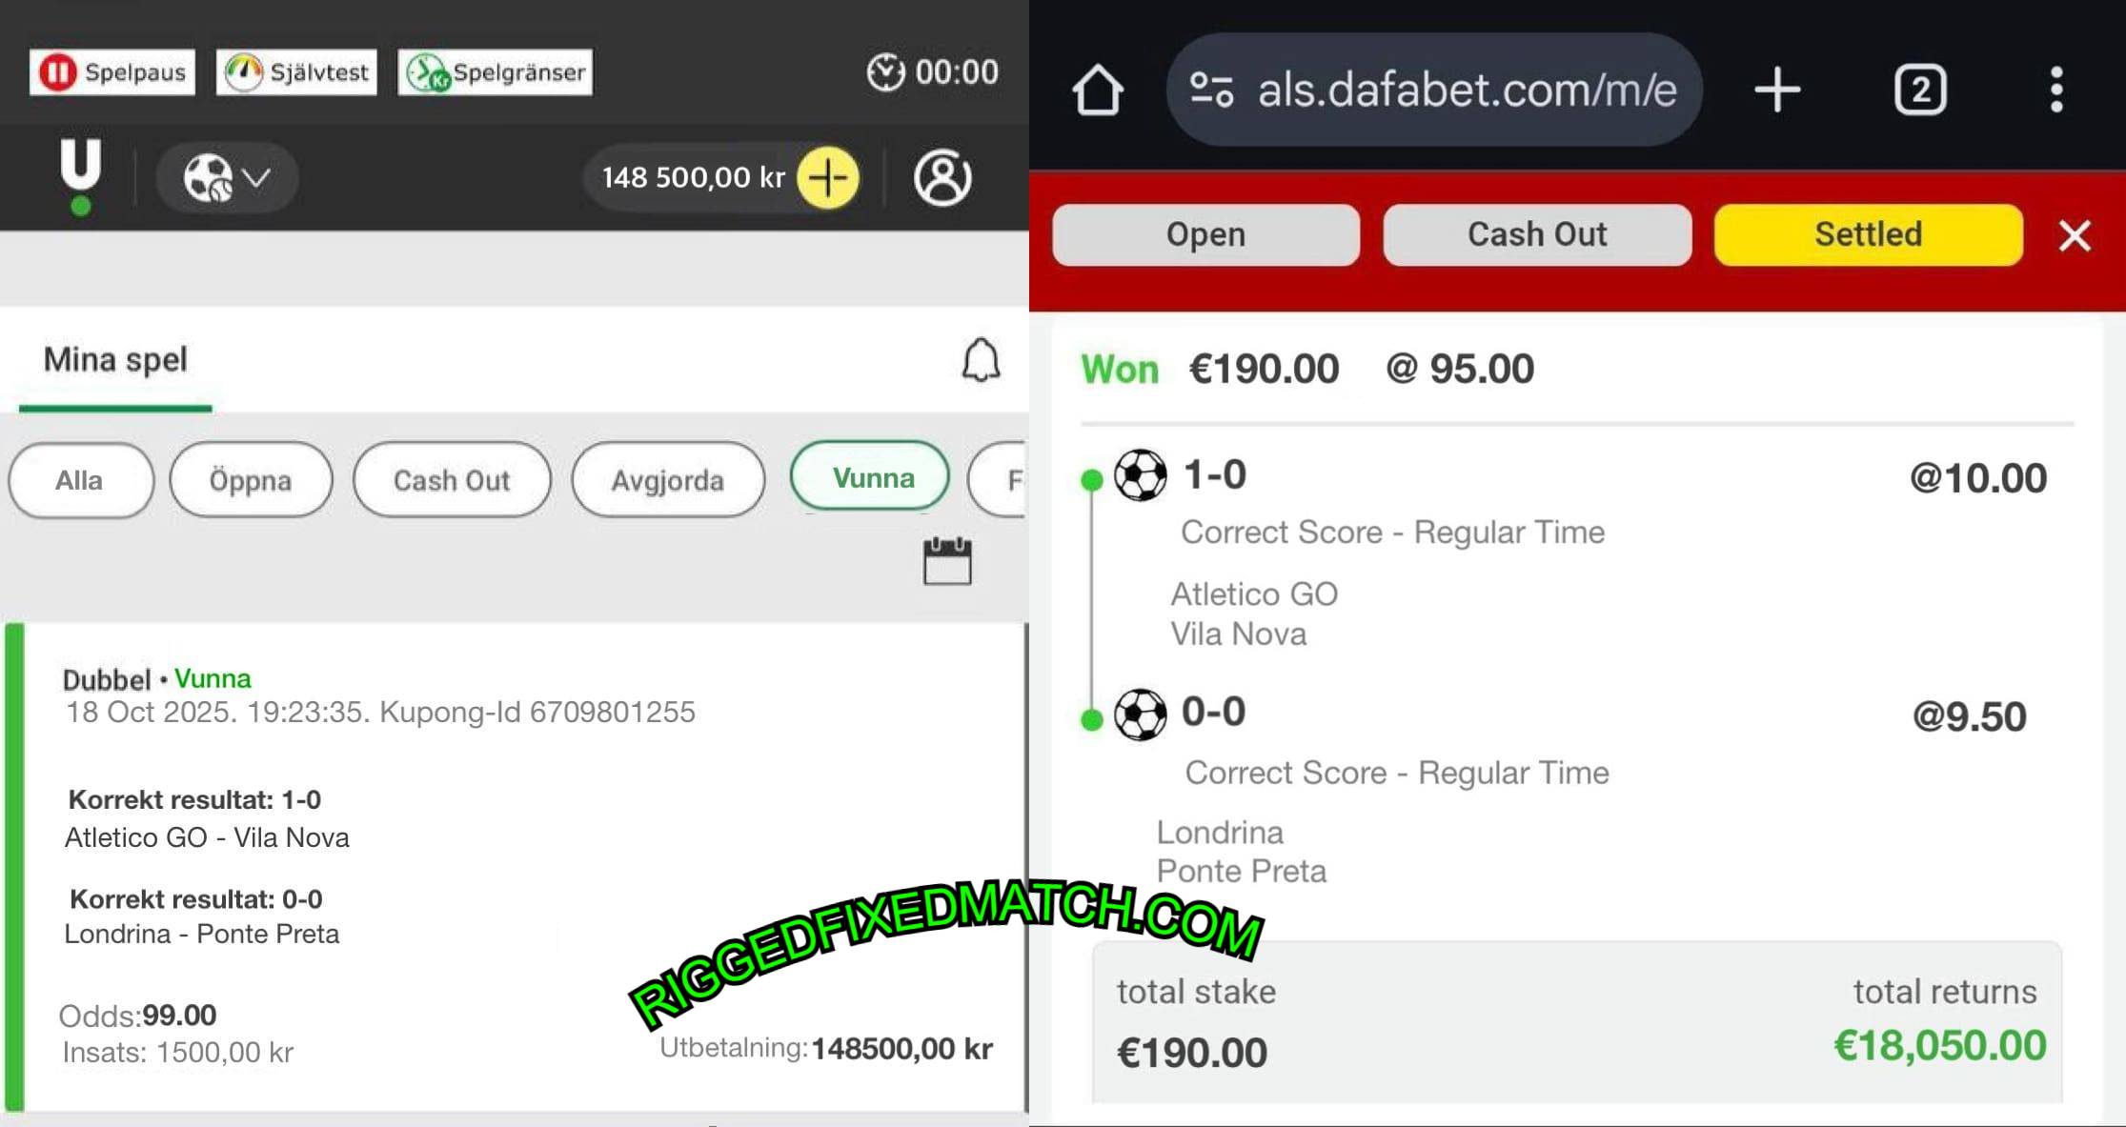Switch to the Dafabet Cash Out tab
2126x1127 pixels.
[x=1537, y=234]
